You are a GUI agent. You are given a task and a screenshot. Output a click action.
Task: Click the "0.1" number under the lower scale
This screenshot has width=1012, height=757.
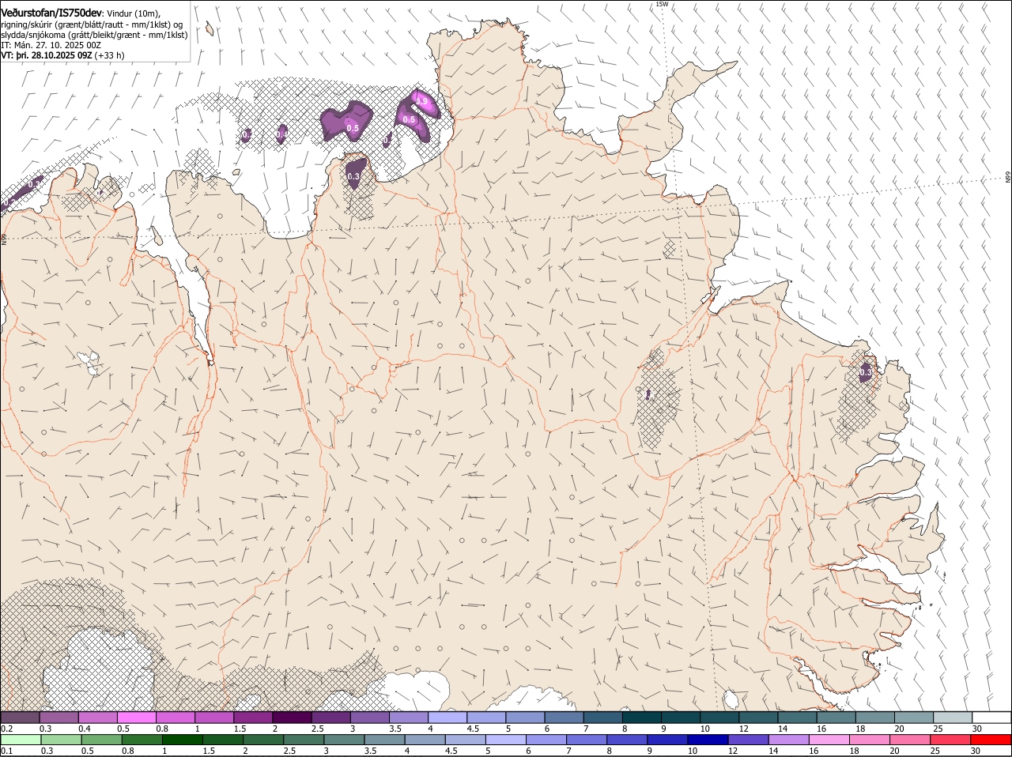point(6,751)
